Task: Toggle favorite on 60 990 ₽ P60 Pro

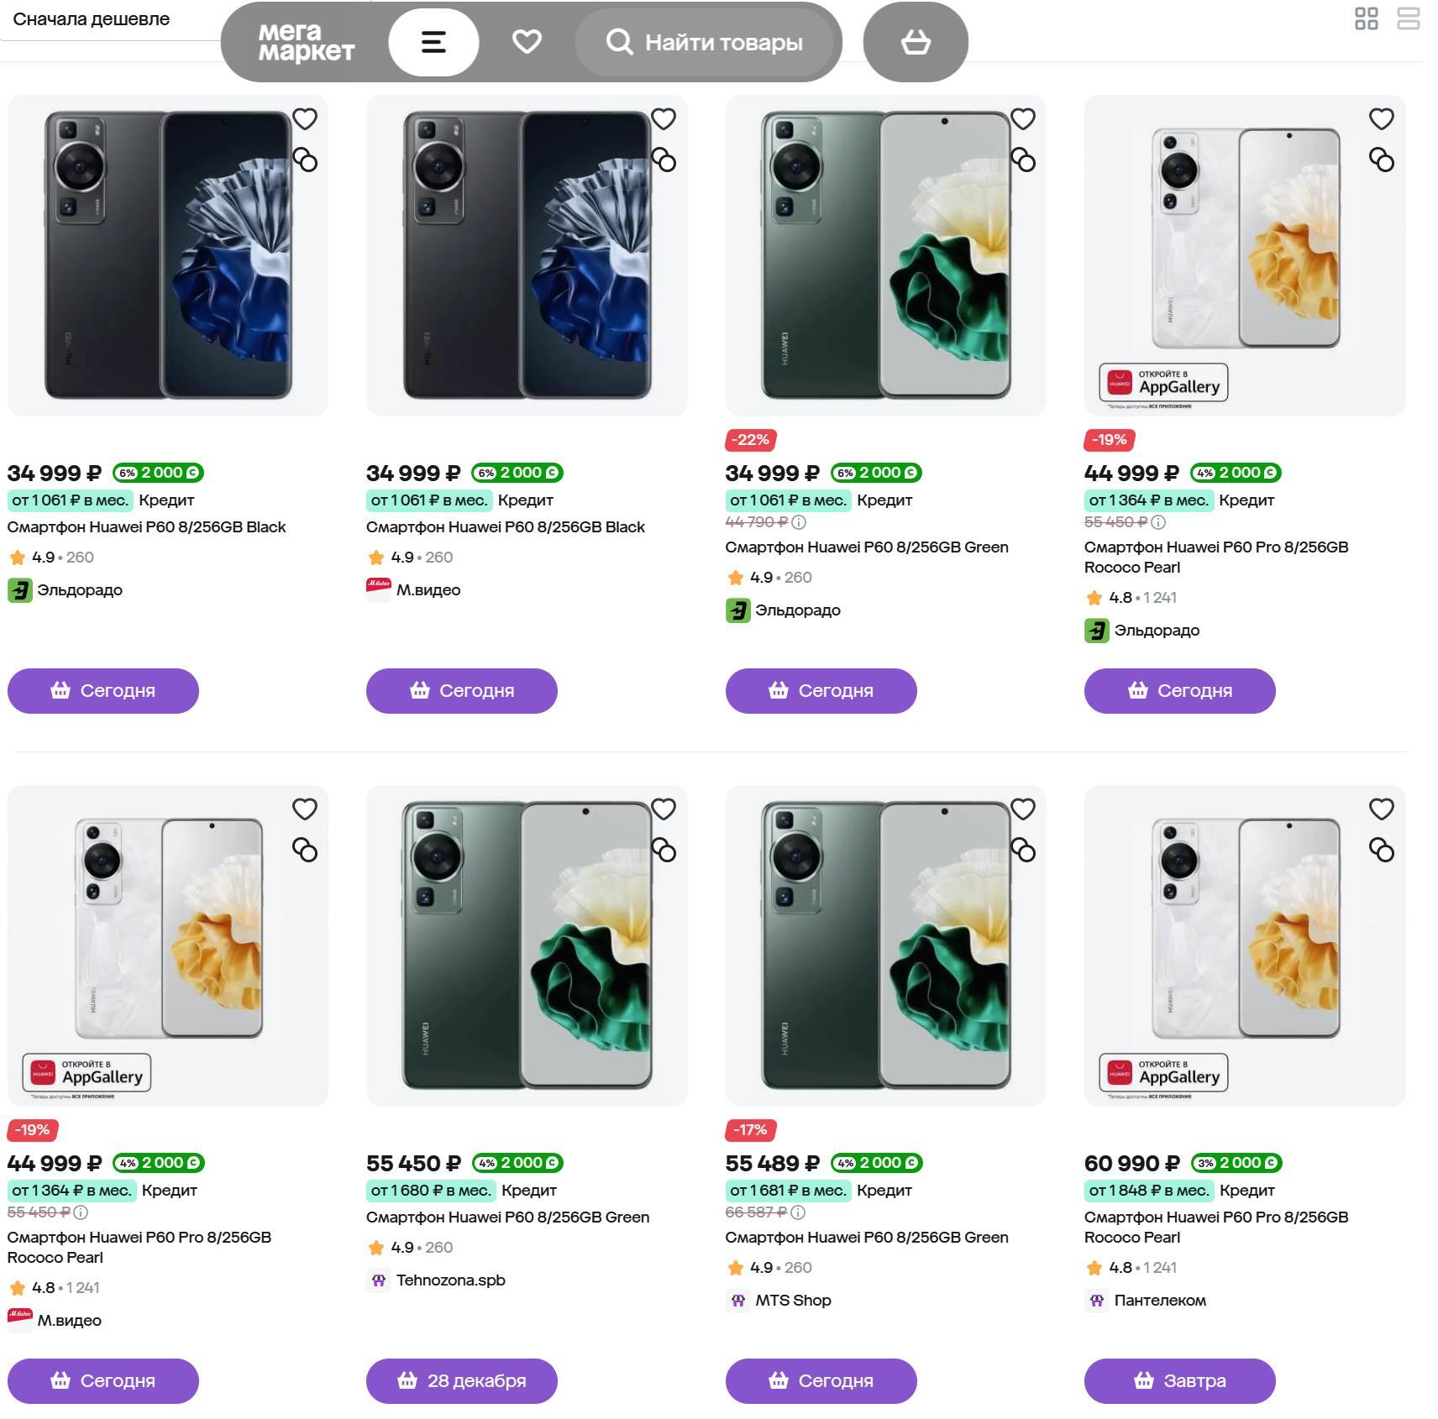Action: point(1381,809)
